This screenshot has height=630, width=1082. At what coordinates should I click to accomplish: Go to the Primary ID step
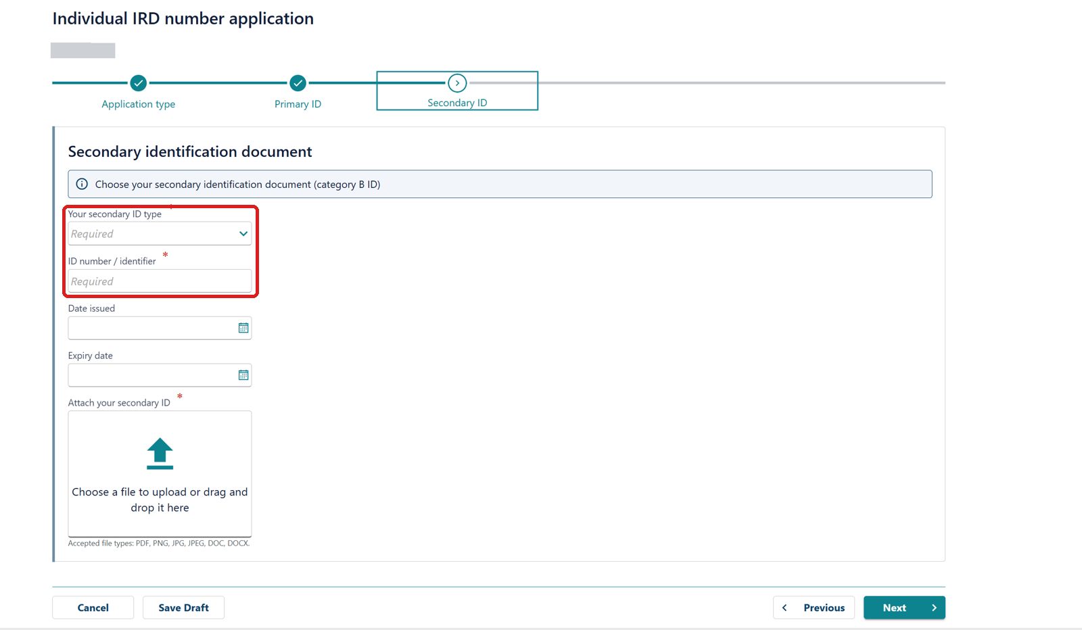tap(298, 104)
